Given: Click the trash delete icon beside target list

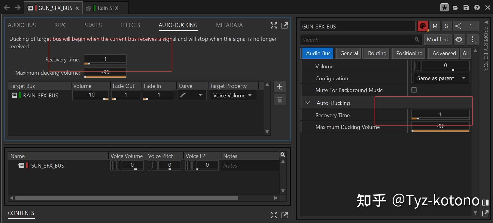Looking at the screenshot, I should tap(280, 100).
